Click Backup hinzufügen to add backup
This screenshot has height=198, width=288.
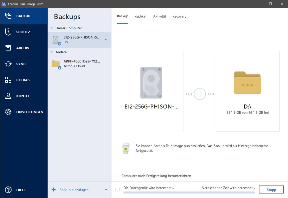point(74,190)
